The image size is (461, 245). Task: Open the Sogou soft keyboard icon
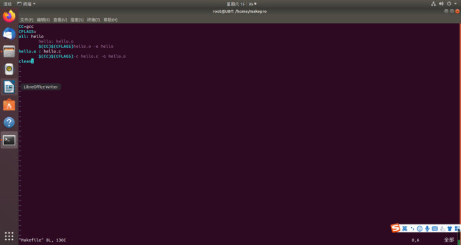click(x=435, y=228)
